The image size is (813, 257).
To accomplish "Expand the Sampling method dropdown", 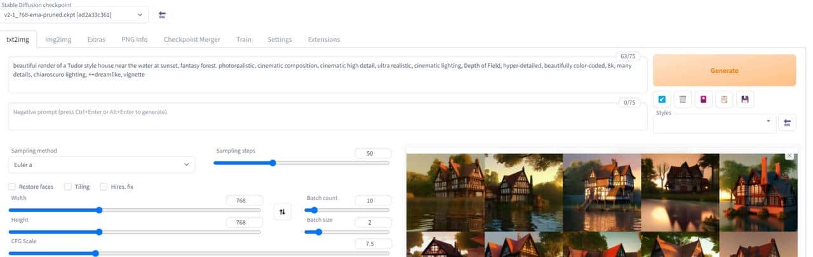I will tap(102, 165).
